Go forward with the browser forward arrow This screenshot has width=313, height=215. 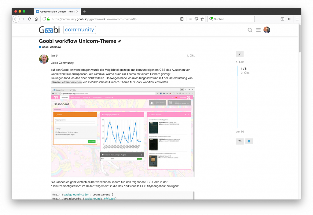[x=23, y=19]
